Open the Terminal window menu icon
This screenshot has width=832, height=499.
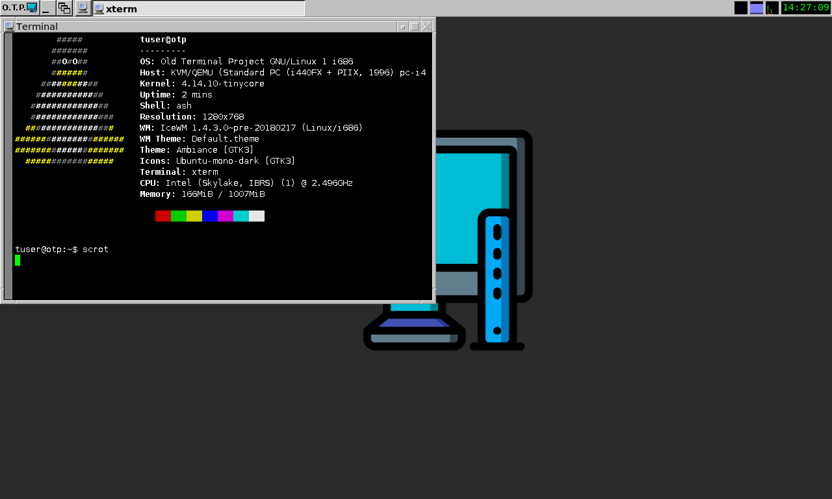pos(9,27)
